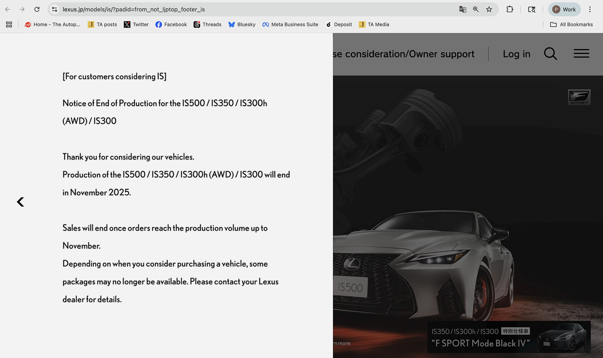The image size is (603, 358).
Task: Click the page zoom magnifier icon
Action: point(476,9)
